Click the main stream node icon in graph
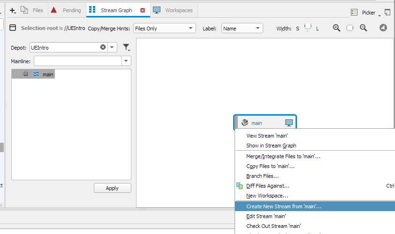The image size is (395, 234). pos(245,123)
